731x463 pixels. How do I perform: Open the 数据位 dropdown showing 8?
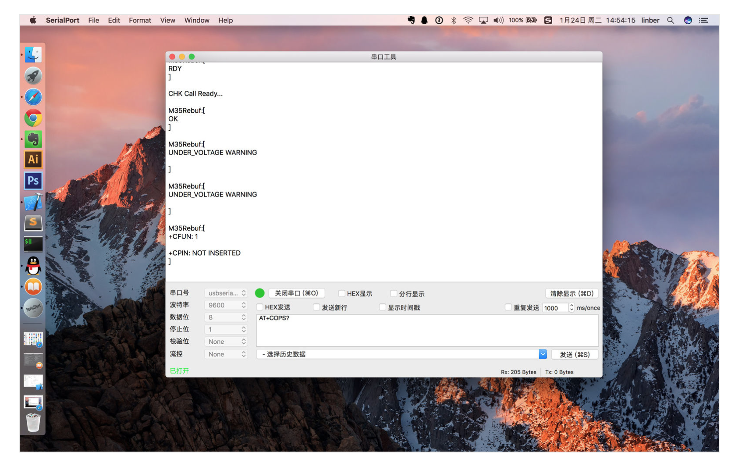click(226, 317)
